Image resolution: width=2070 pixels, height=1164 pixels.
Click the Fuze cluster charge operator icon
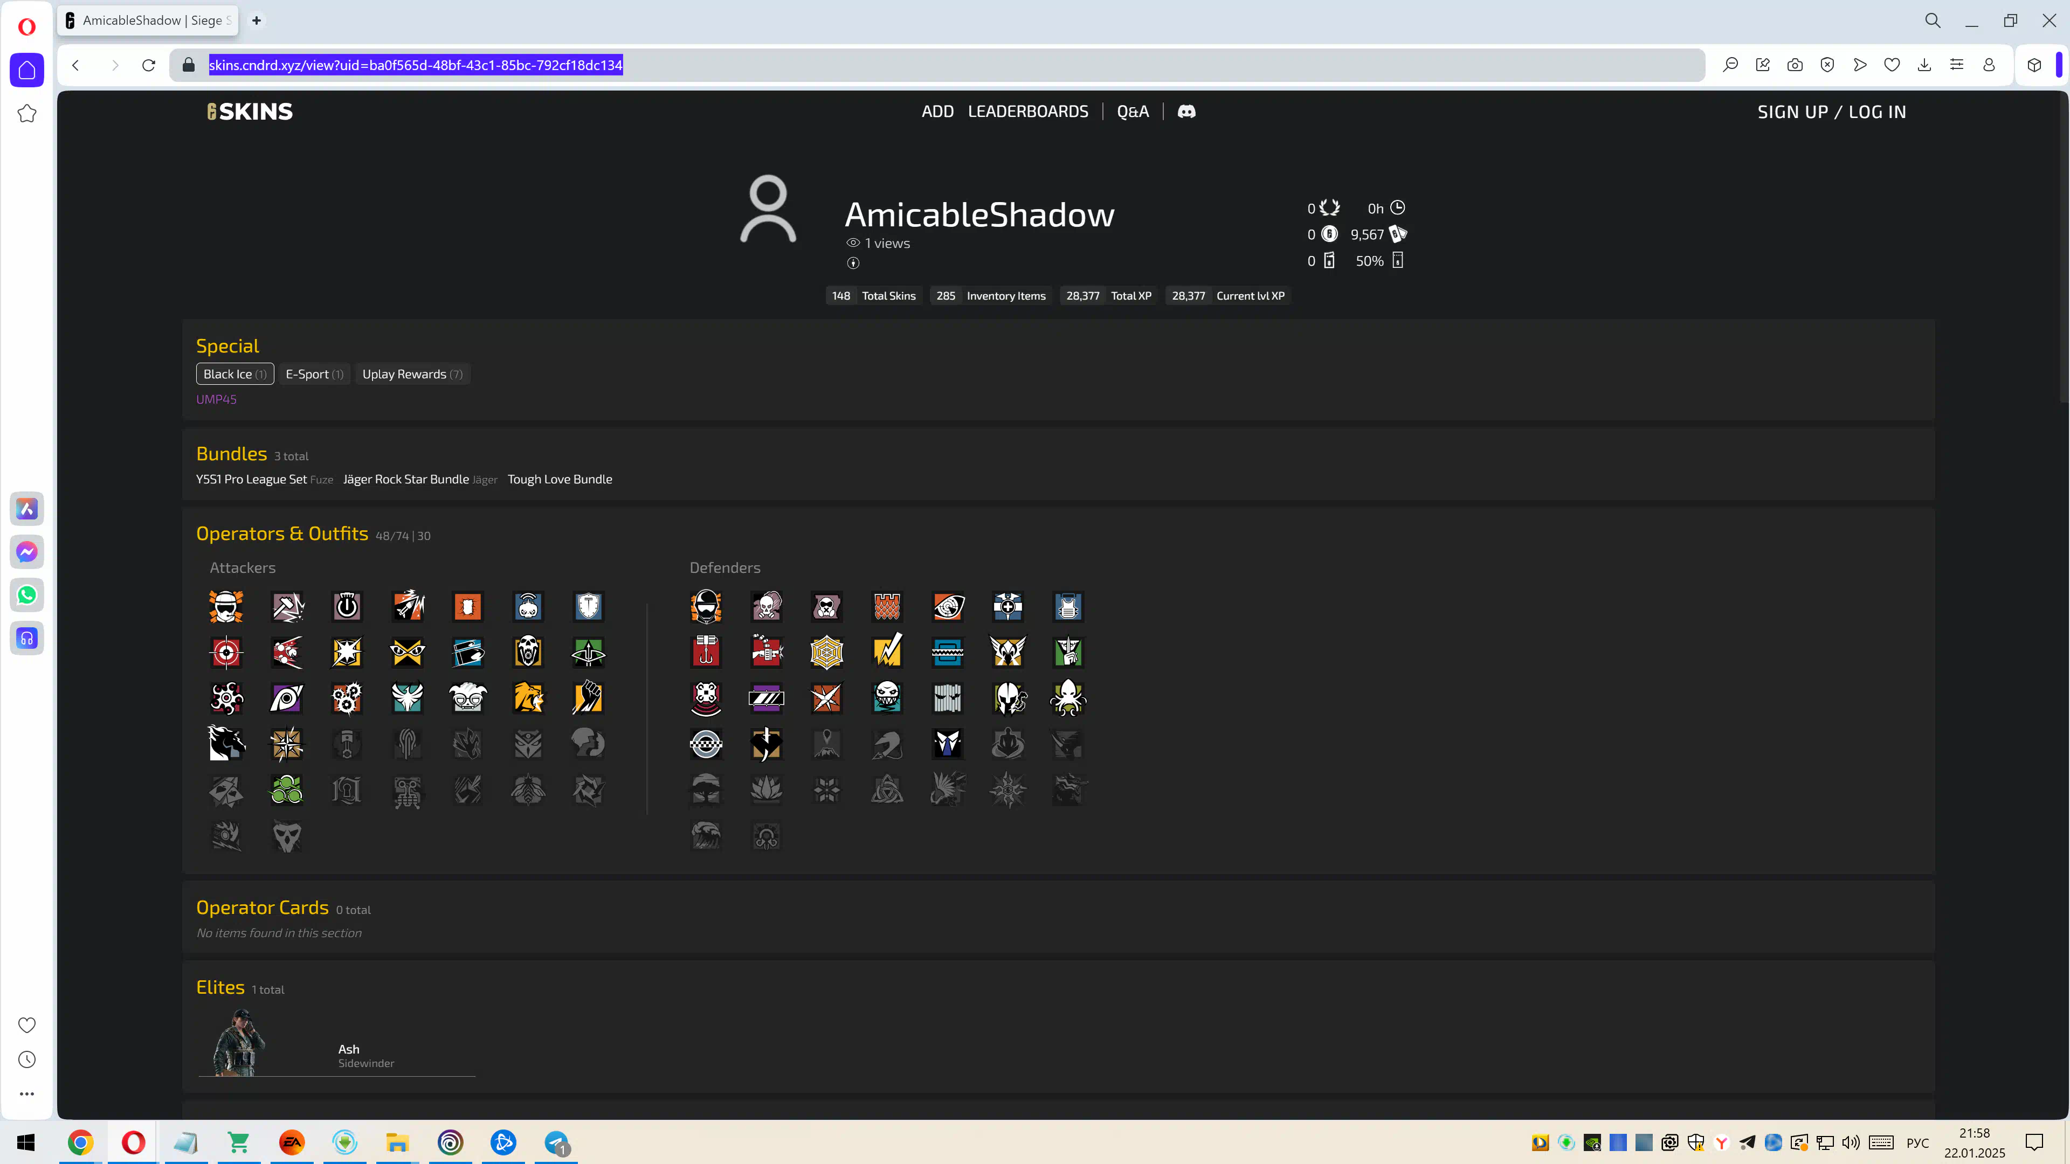click(287, 652)
